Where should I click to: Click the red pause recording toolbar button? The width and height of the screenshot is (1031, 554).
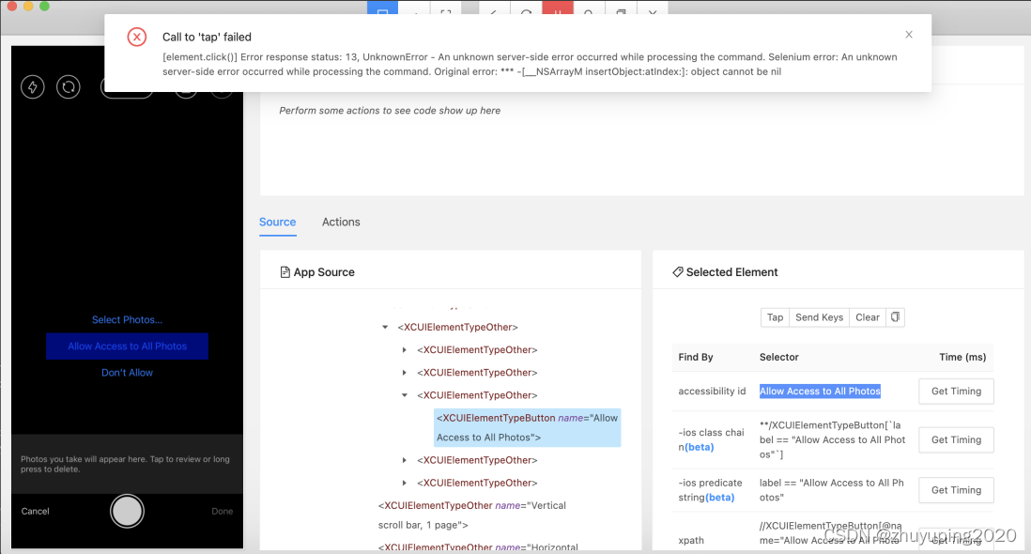click(558, 9)
